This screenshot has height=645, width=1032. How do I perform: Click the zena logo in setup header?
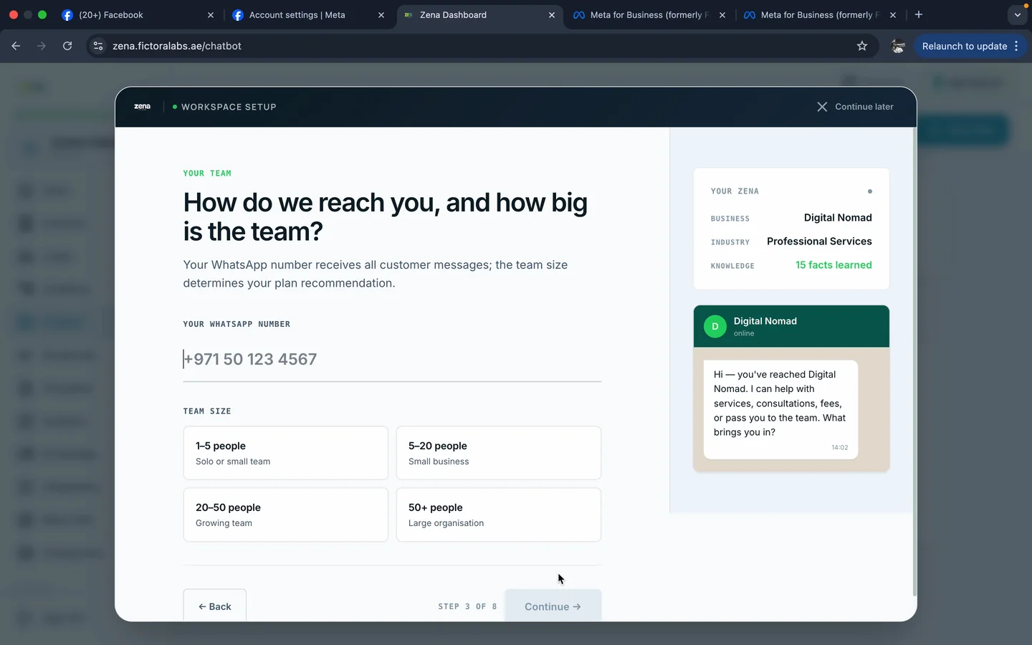point(142,107)
